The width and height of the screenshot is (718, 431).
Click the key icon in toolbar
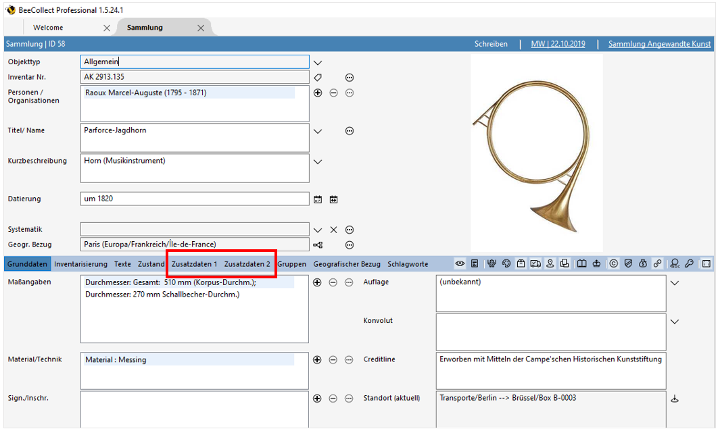pos(689,264)
